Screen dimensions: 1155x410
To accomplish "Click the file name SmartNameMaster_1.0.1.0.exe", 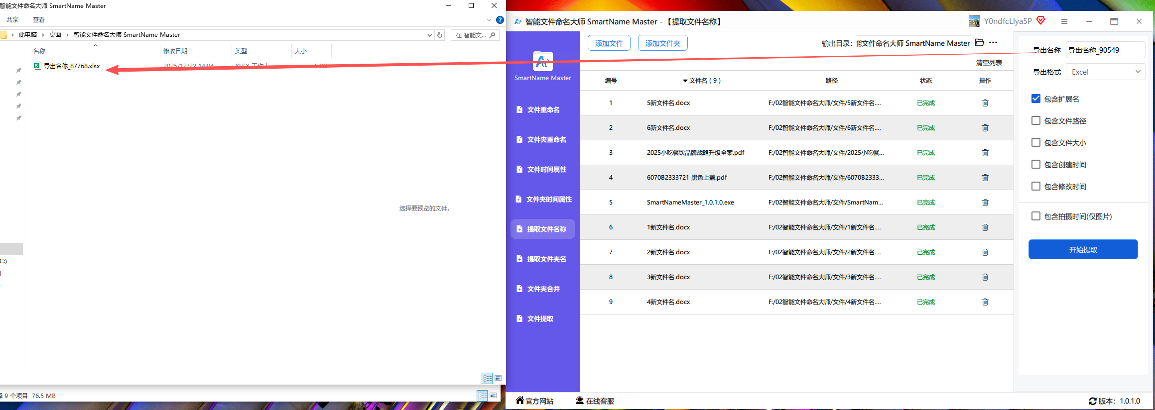I will coord(690,203).
